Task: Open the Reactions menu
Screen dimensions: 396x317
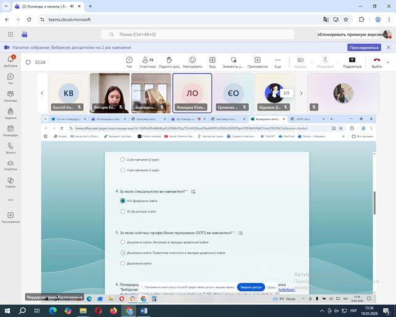Action: [x=192, y=62]
